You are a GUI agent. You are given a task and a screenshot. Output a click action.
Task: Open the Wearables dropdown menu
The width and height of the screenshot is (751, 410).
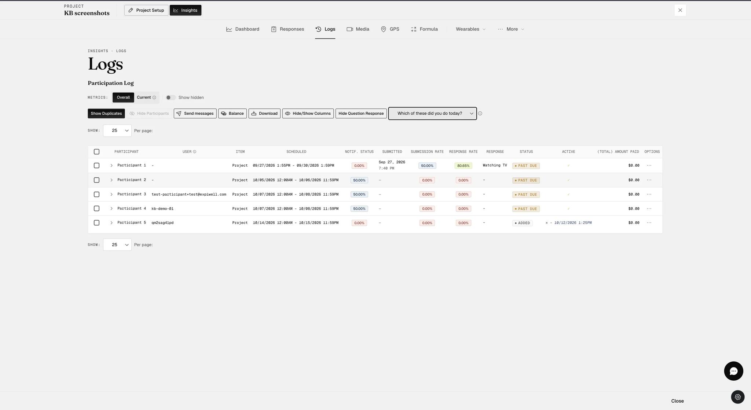(471, 29)
